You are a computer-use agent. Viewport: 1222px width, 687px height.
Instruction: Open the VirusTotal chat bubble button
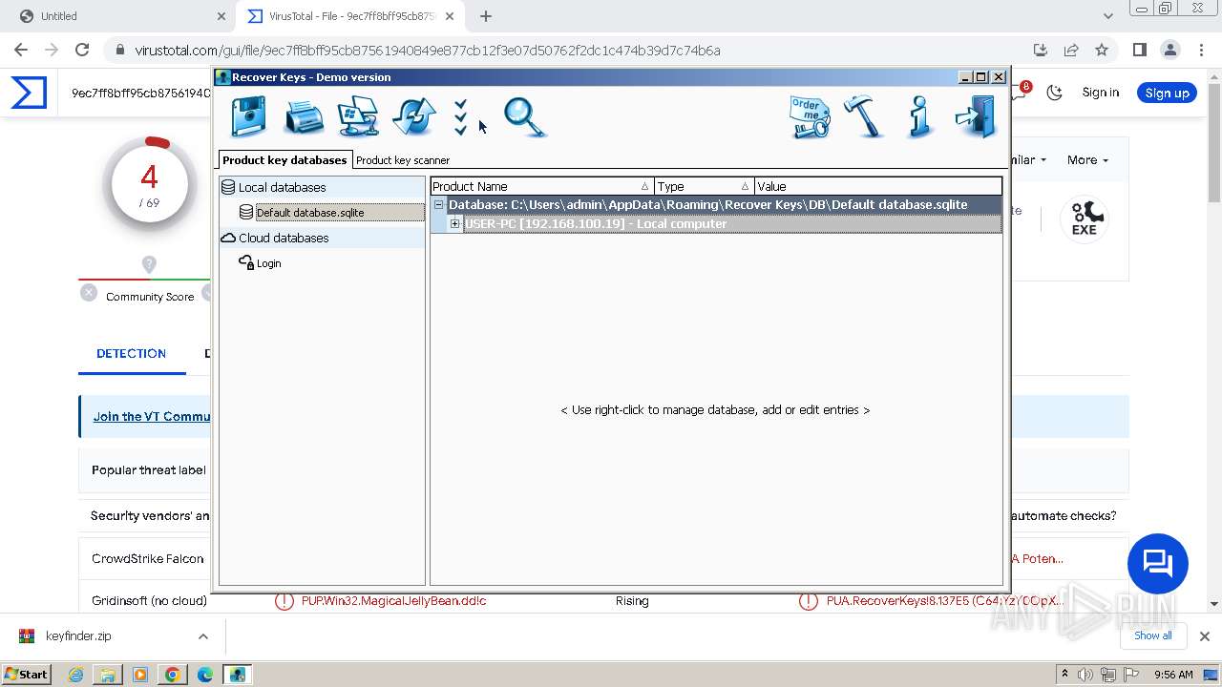(1157, 563)
